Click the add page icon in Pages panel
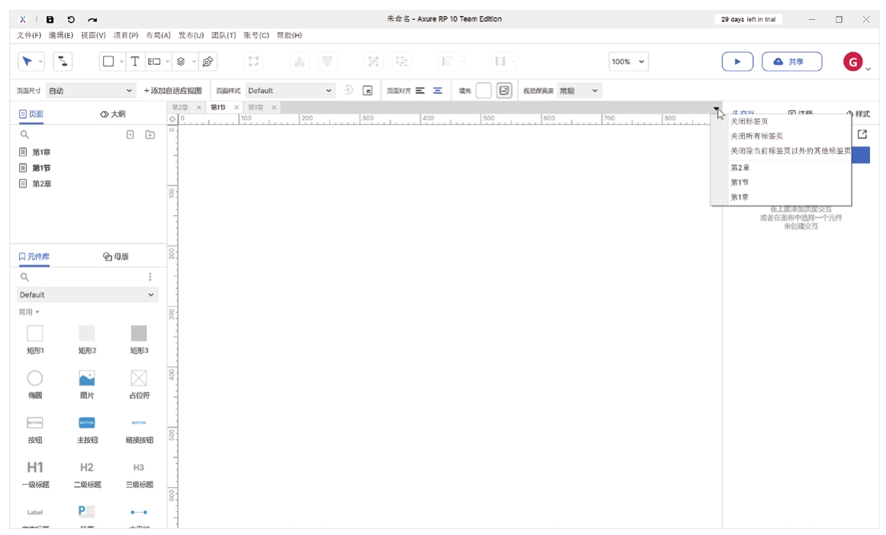Screen dimensions: 886x535 click(130, 135)
